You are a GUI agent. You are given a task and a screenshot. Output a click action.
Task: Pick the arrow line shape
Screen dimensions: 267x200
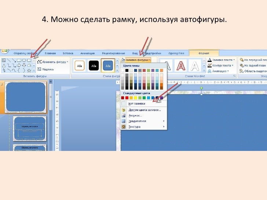coord(14,60)
